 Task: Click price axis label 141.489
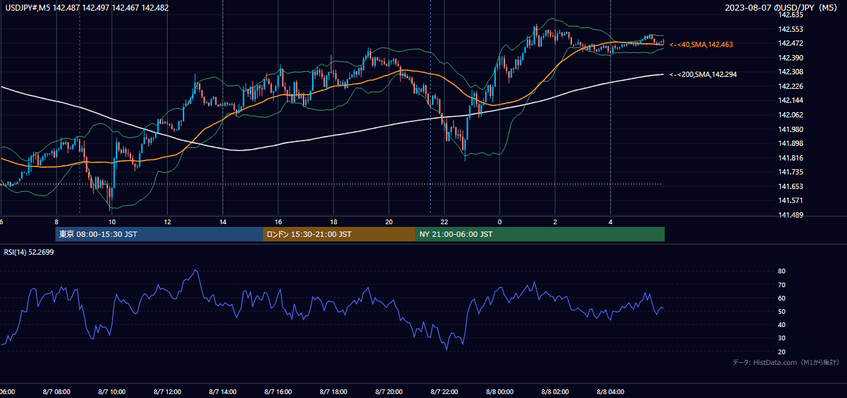tap(789, 215)
